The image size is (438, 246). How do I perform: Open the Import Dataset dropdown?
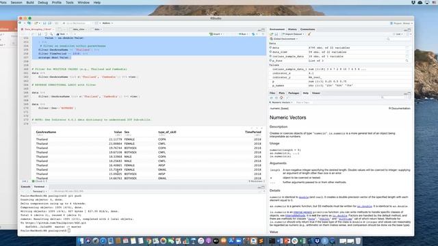[x=293, y=34]
